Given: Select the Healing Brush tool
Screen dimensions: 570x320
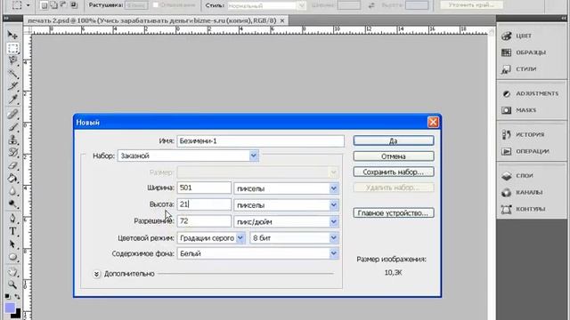Looking at the screenshot, I should tap(12, 114).
